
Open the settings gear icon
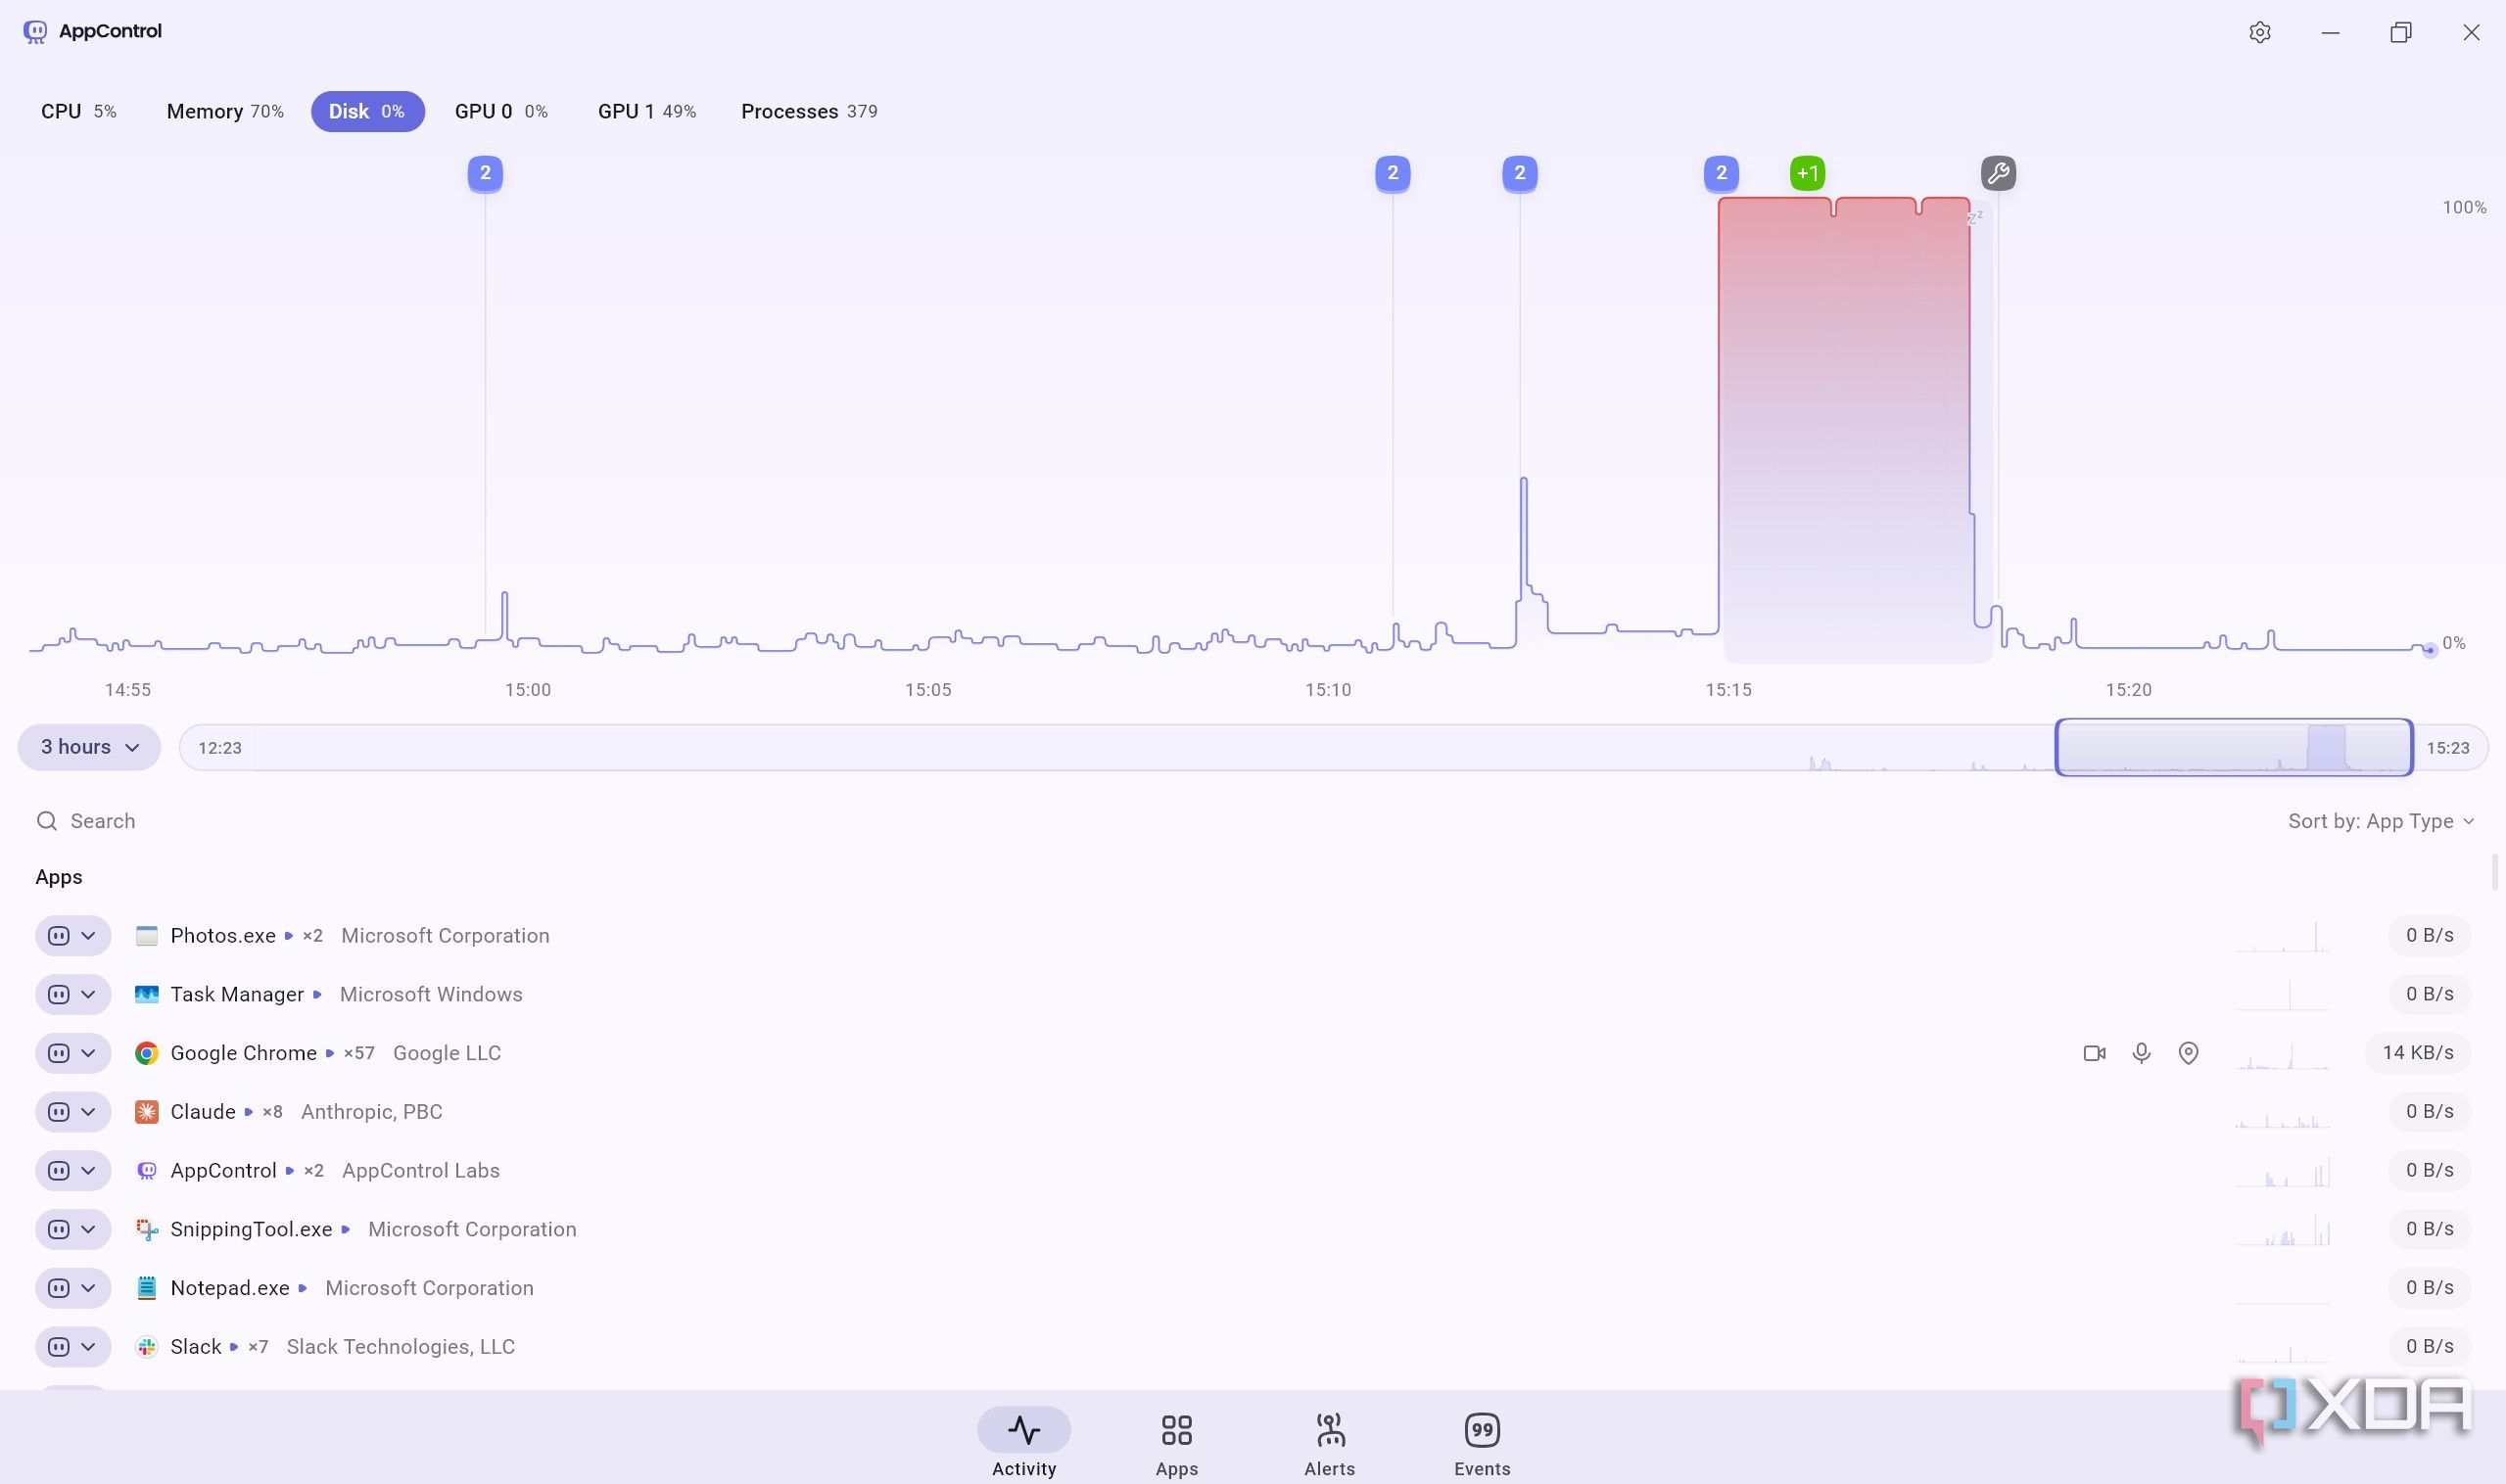point(2259,32)
